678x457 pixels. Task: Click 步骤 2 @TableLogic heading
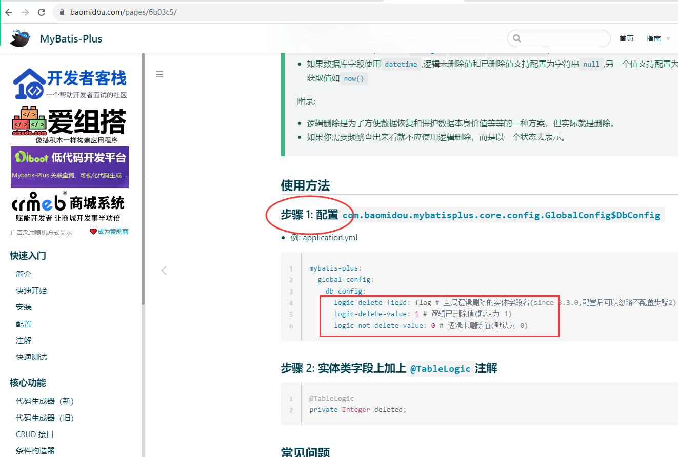tap(389, 368)
